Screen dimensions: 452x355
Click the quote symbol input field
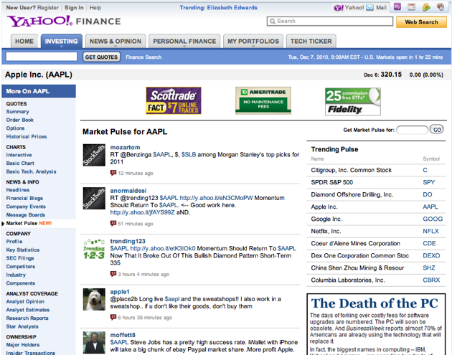[42, 57]
